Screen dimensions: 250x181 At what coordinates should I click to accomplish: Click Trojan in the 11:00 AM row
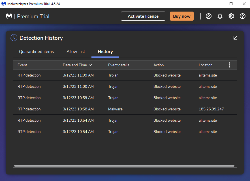113,86
